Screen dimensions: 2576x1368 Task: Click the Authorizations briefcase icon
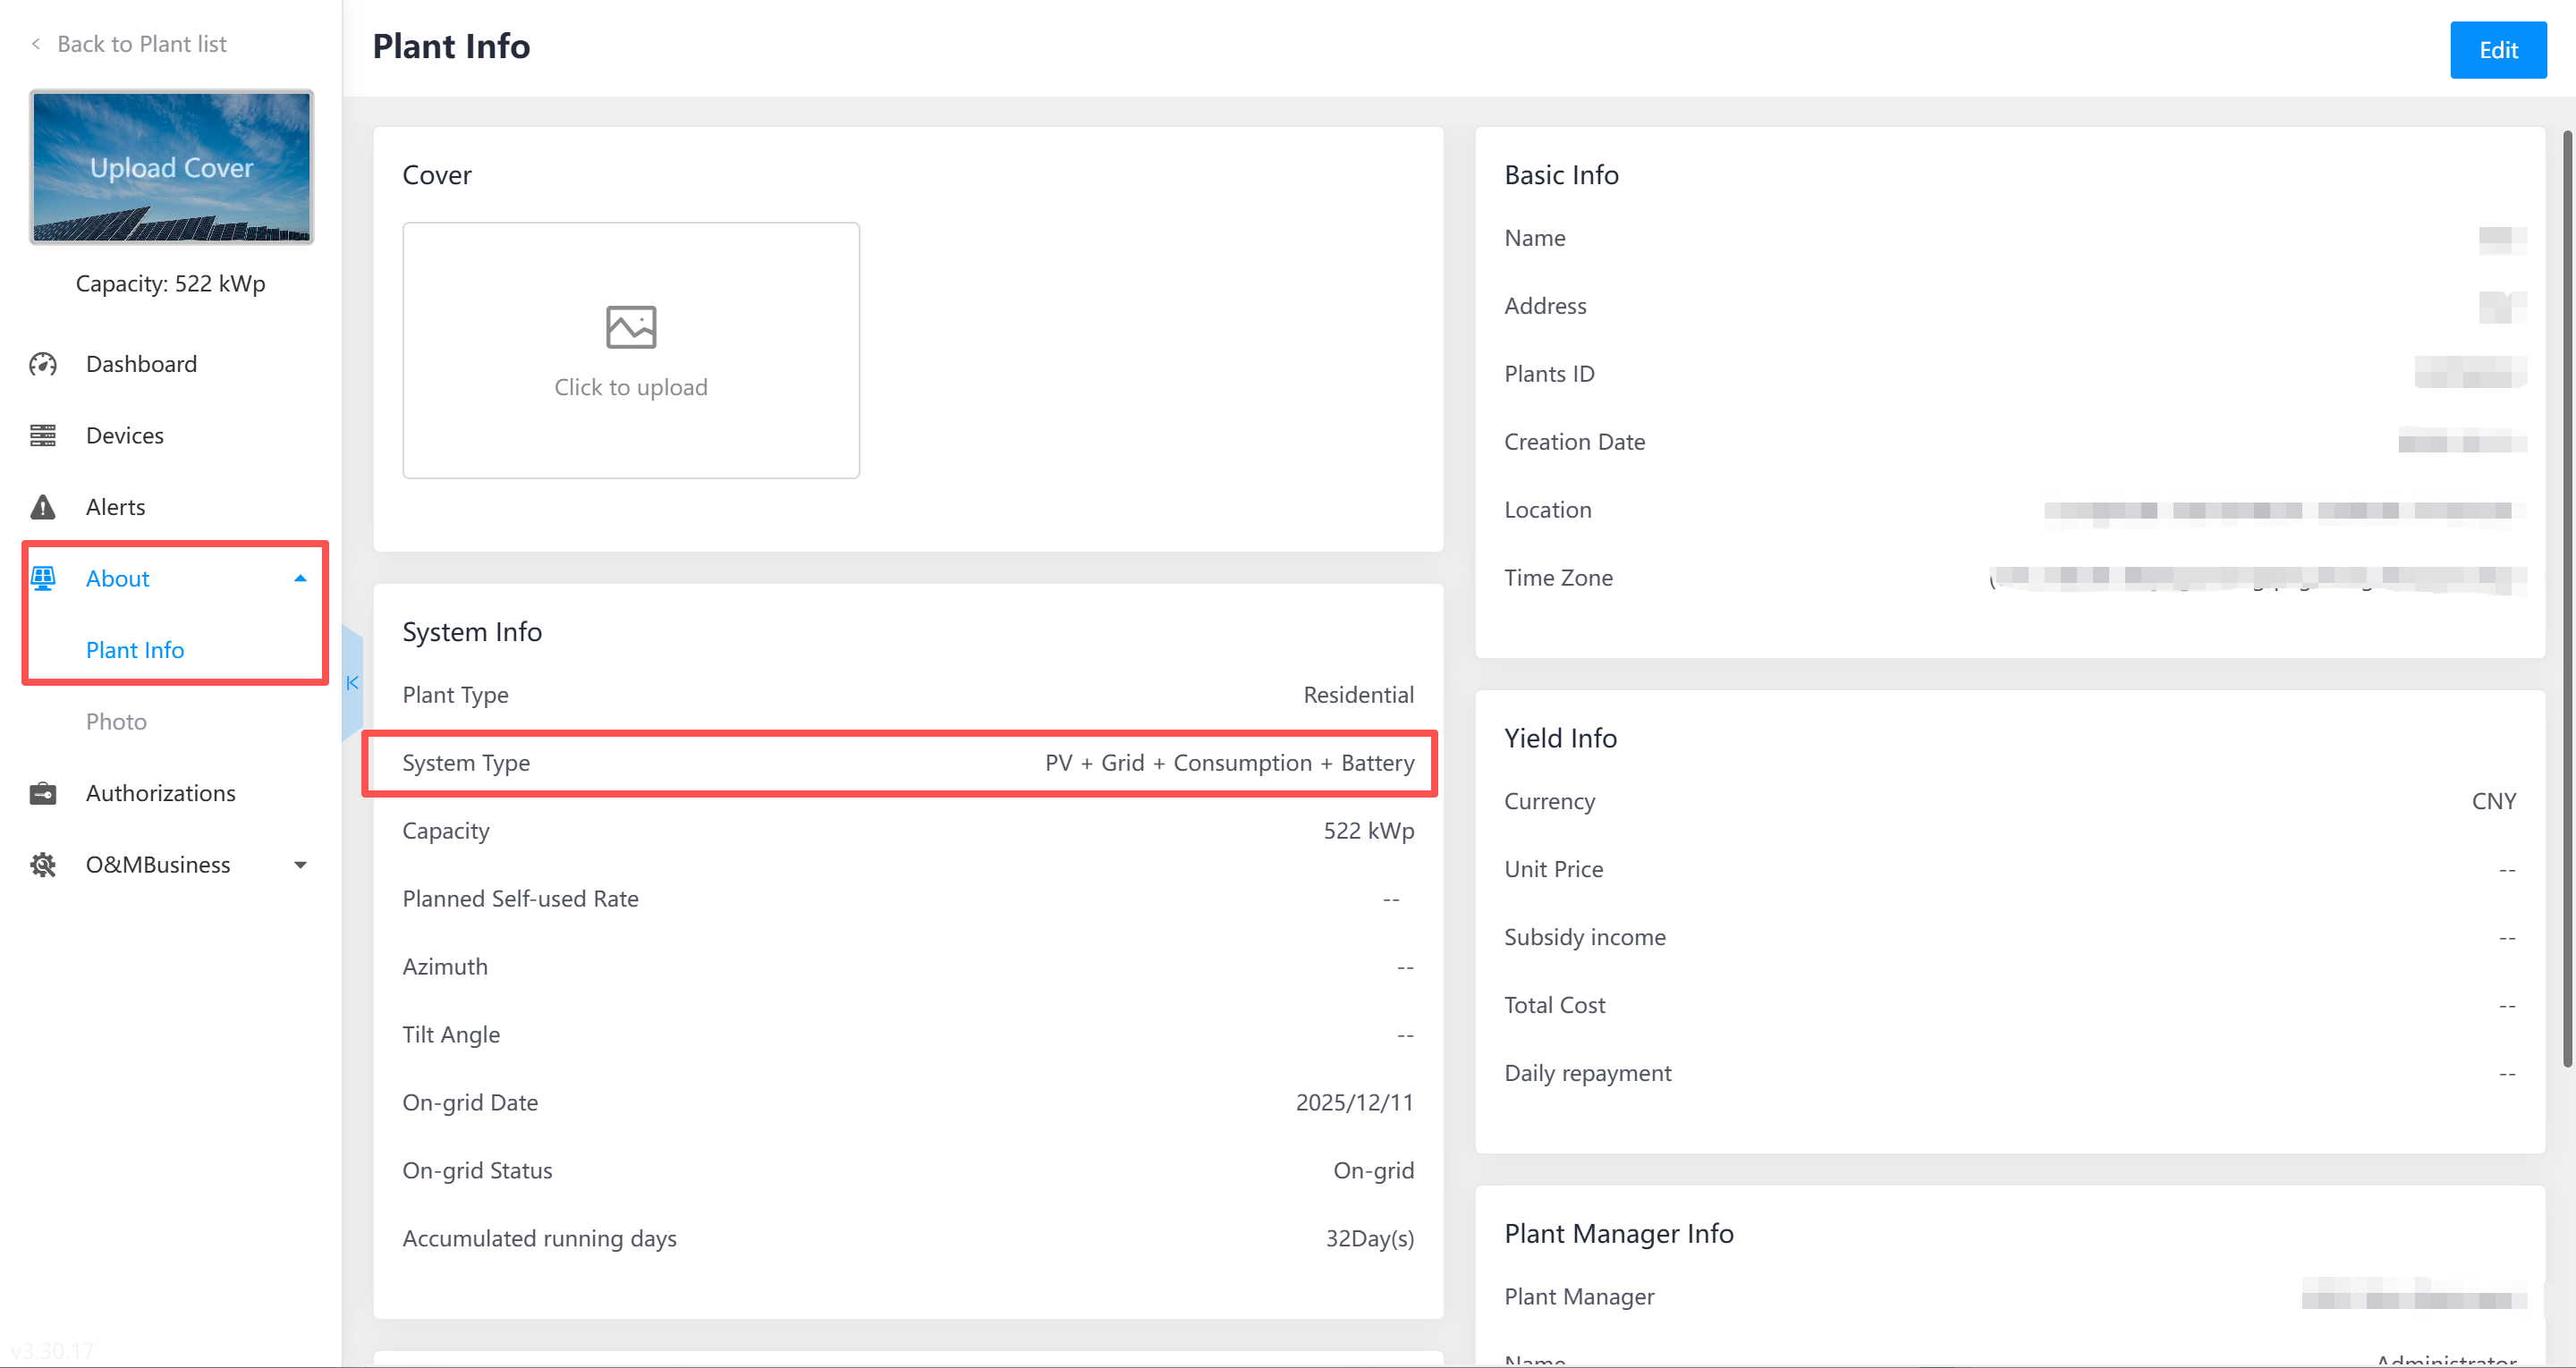(x=43, y=793)
